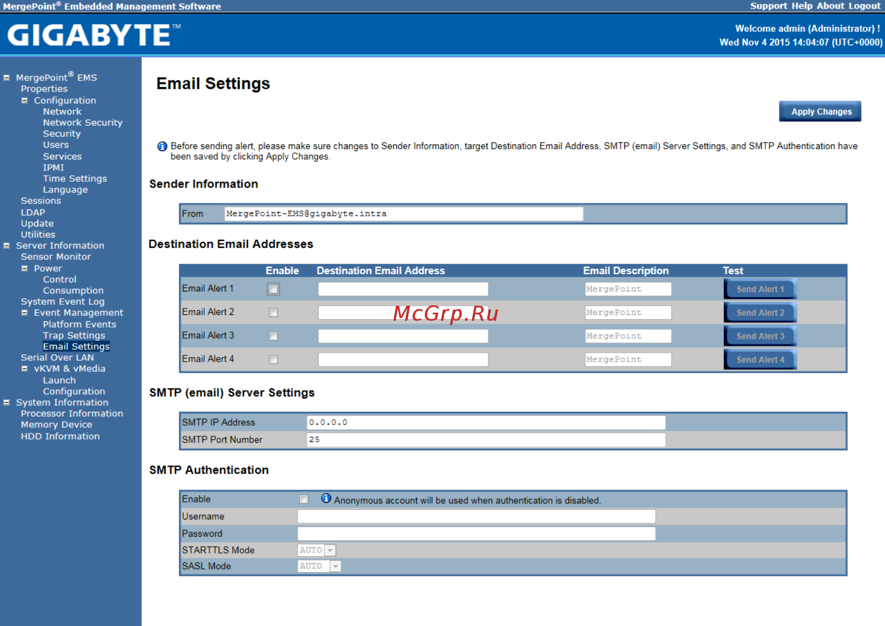Click Email Alert 3 destination address field
This screenshot has width=885, height=626.
[403, 336]
